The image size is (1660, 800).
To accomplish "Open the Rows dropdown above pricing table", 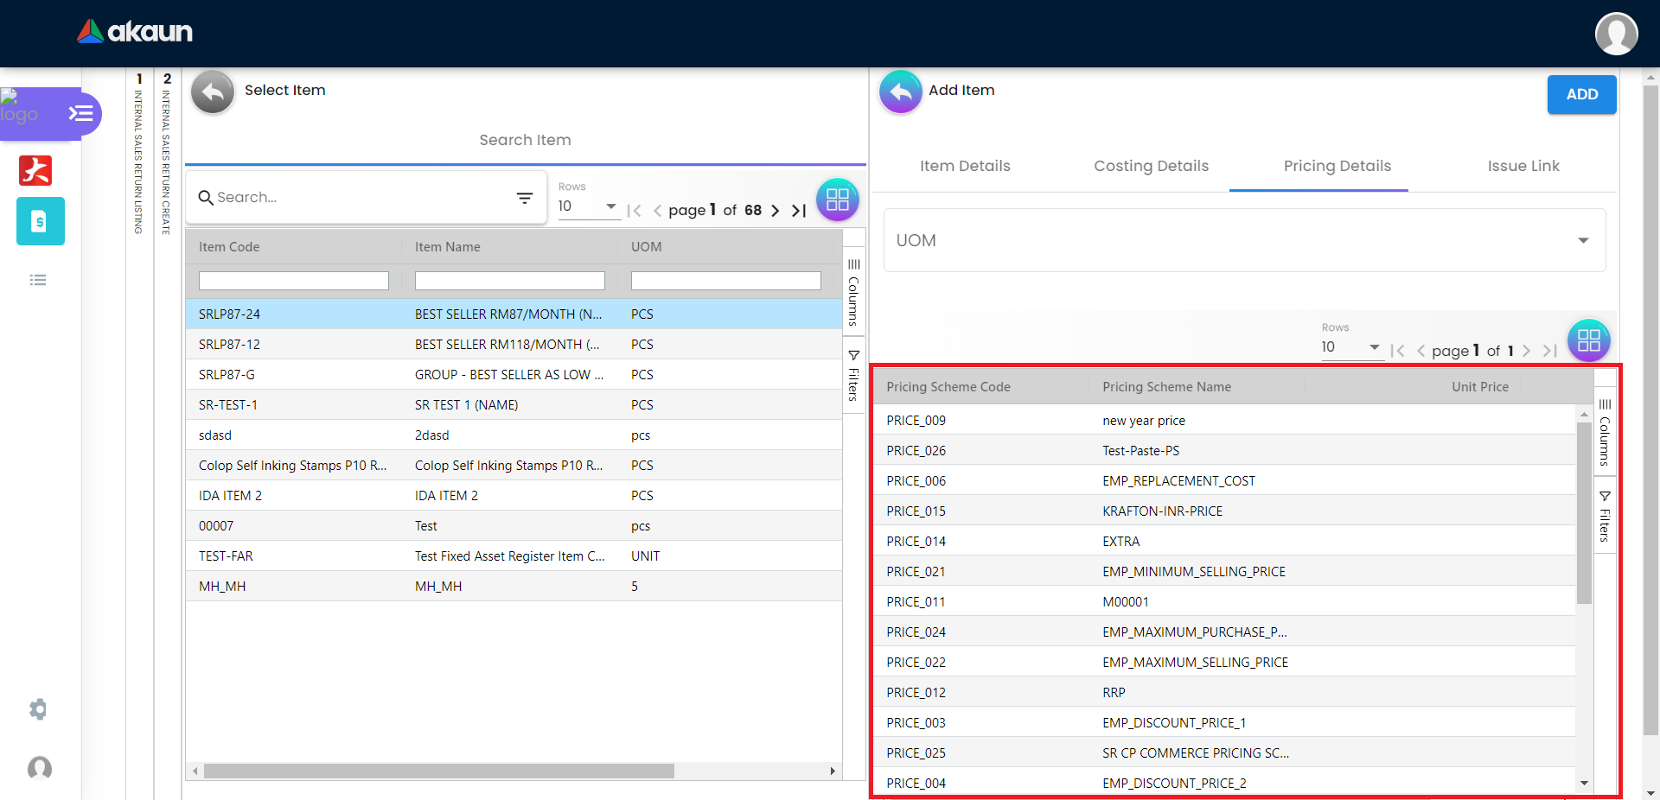I will click(1350, 347).
